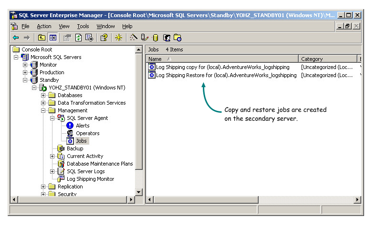
Task: Collapse the Management folder
Action: pos(43,110)
